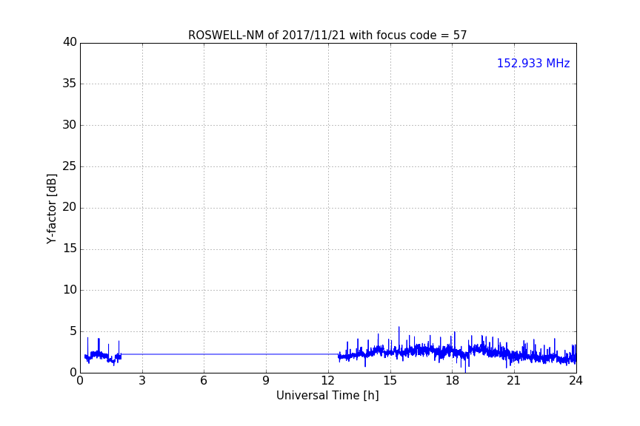Click y-axis tick label 30
The height and width of the screenshot is (426, 640).
pos(70,125)
